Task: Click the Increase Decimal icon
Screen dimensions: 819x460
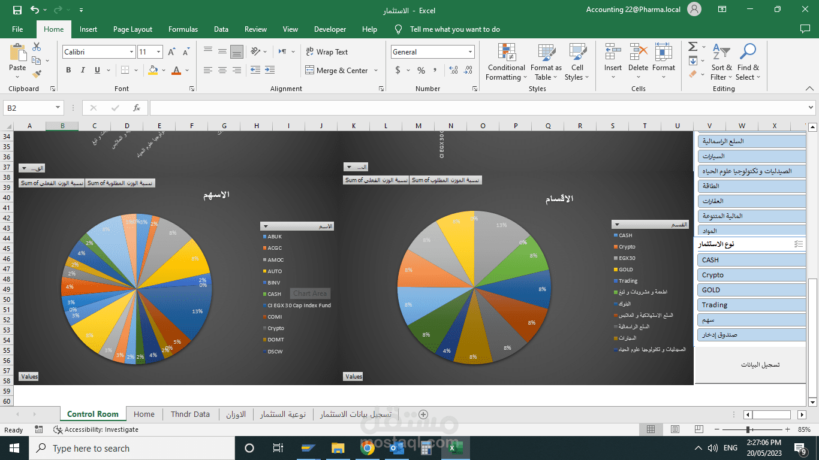Action: pos(453,70)
